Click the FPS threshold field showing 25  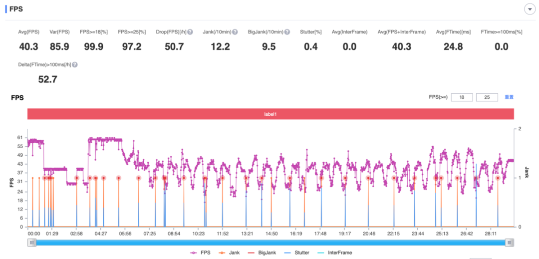487,97
